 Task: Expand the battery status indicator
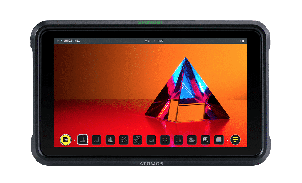(243, 41)
